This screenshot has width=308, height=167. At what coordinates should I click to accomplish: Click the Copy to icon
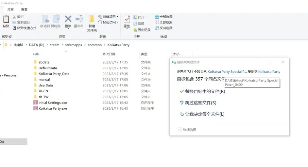point(56,21)
